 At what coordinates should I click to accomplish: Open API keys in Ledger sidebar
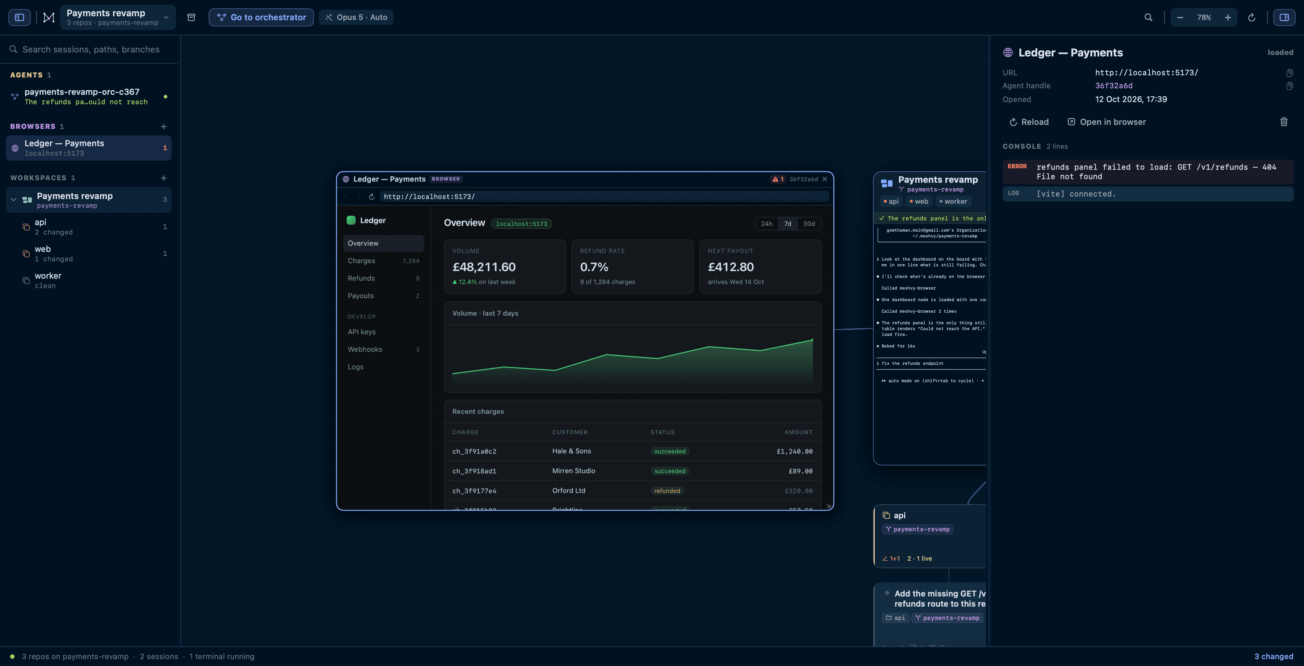click(x=383, y=332)
